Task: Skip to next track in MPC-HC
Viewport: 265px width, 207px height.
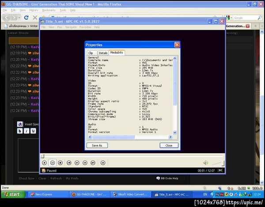Action: pos(93,163)
